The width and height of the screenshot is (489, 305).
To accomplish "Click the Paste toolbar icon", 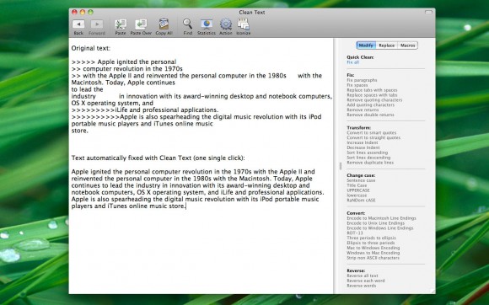I will pyautogui.click(x=121, y=24).
